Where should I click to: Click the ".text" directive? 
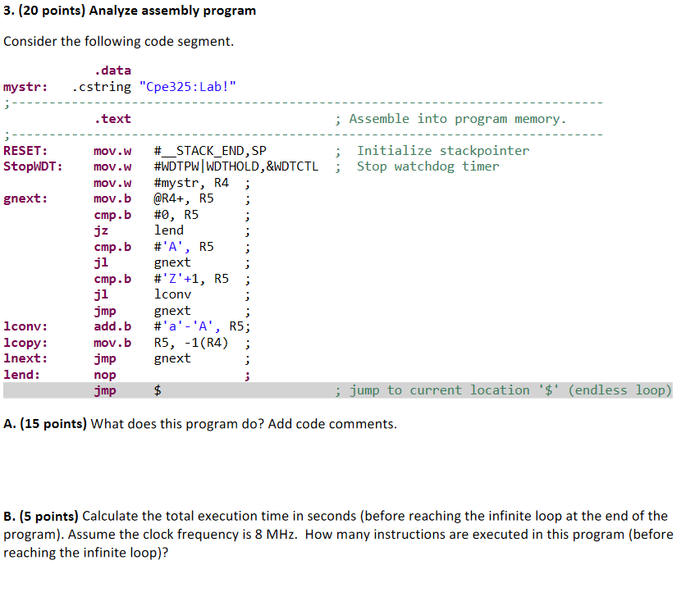pyautogui.click(x=112, y=118)
